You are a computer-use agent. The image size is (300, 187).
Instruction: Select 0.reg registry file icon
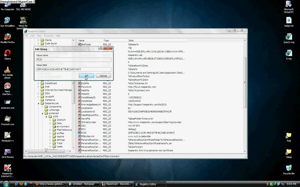click(289, 55)
